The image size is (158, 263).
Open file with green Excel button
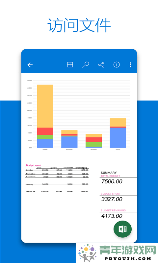tap(122, 229)
